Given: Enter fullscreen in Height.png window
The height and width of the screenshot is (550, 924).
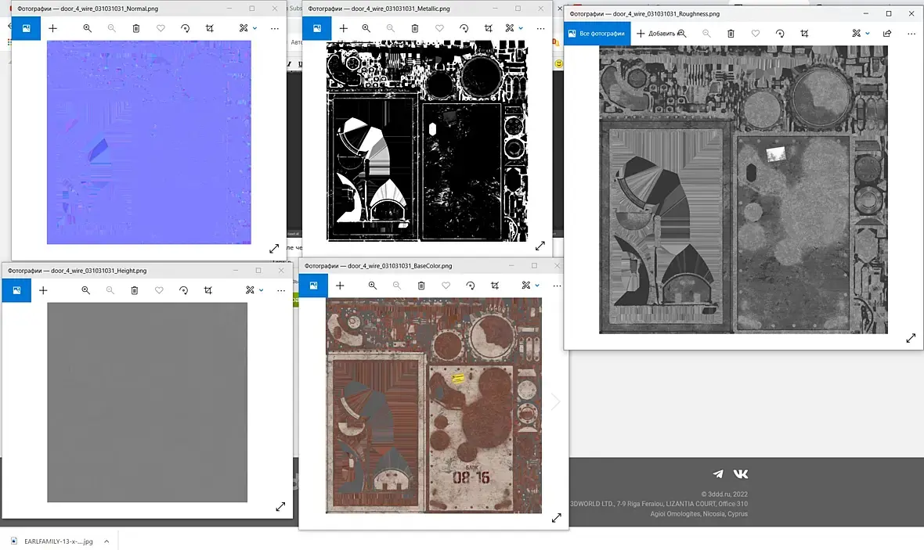Looking at the screenshot, I should [x=280, y=506].
